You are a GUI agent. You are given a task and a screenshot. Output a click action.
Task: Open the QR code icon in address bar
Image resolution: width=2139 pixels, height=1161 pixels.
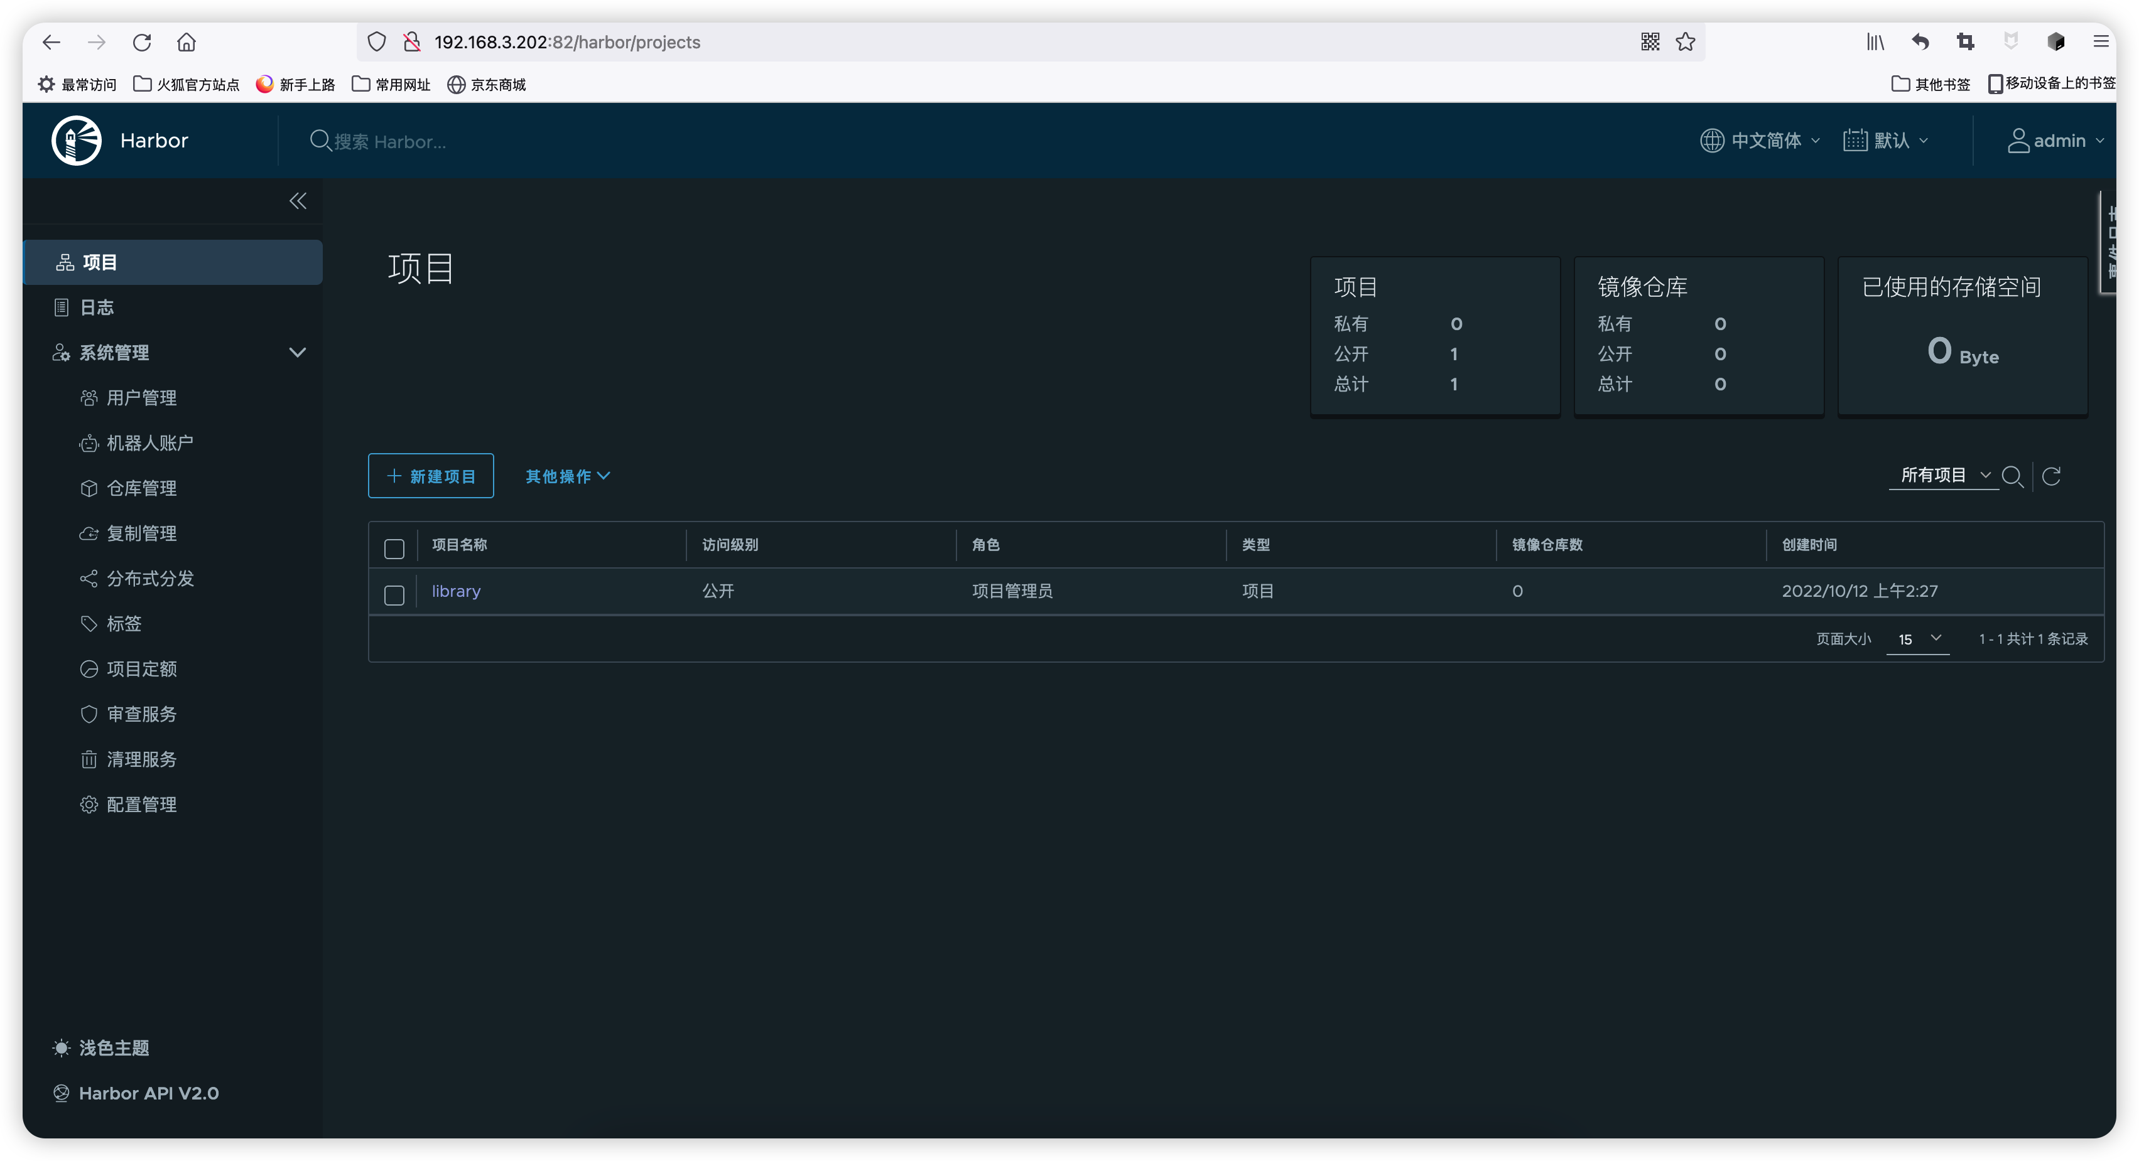coord(1650,42)
